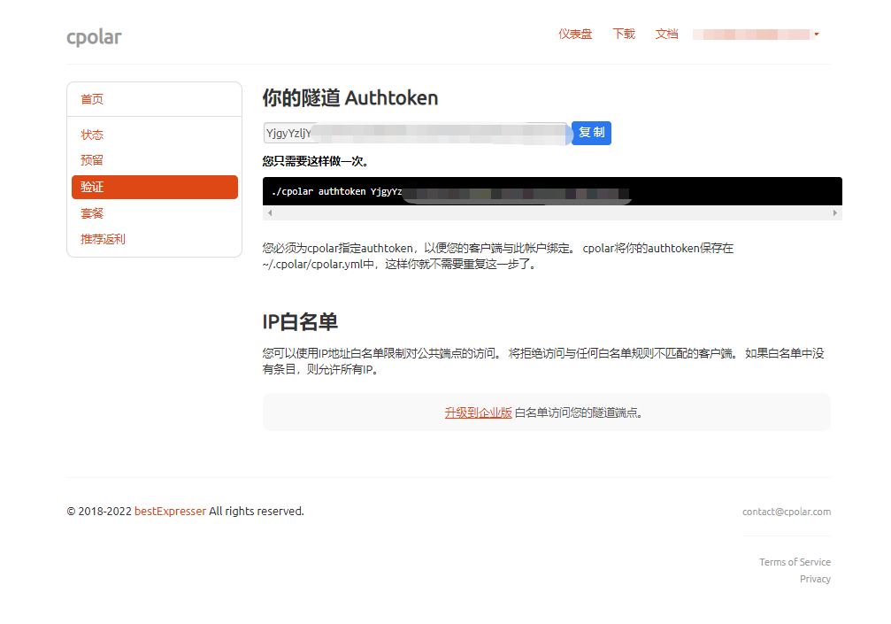The height and width of the screenshot is (624, 891).
Task: Click the code block right scroll arrow
Action: [x=834, y=213]
